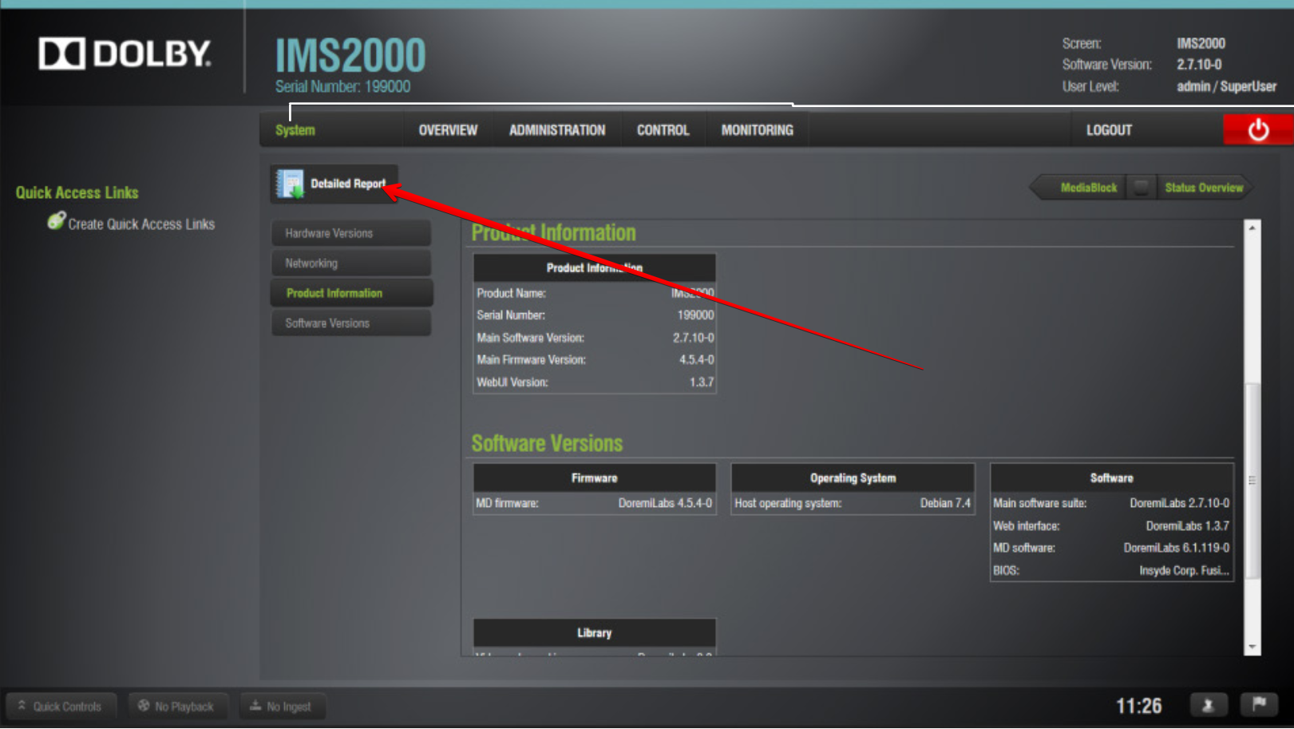Click LOGOUT in the top bar
Screen dimensions: 1294x729
pyautogui.click(x=1109, y=130)
